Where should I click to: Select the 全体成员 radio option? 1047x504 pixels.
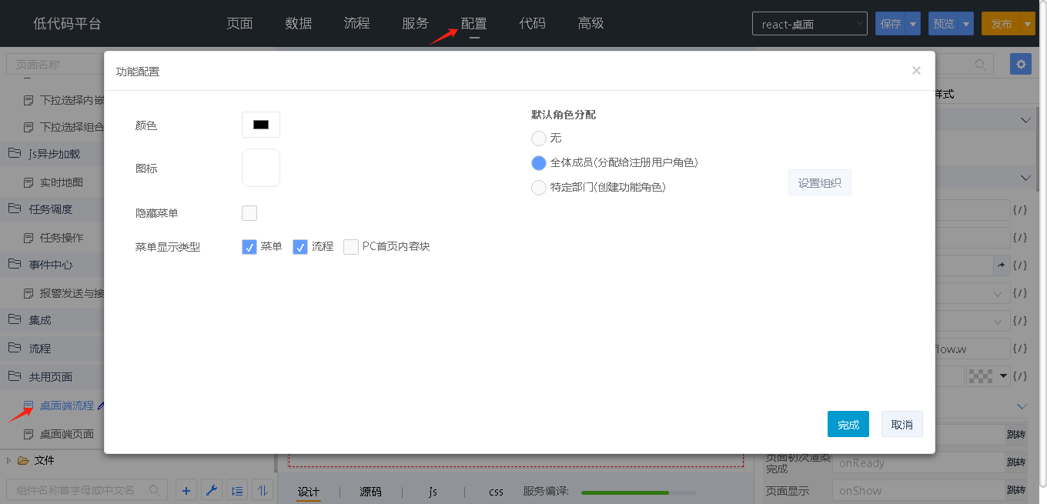539,163
